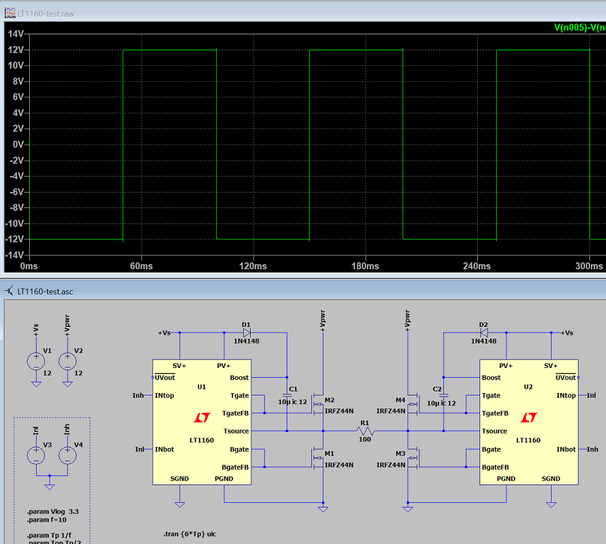Click the IRFZ44N label of M3

point(391,465)
